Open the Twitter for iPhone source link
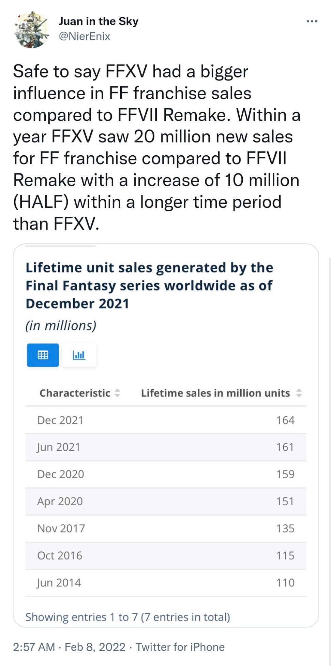The height and width of the screenshot is (666, 331). pos(180,647)
